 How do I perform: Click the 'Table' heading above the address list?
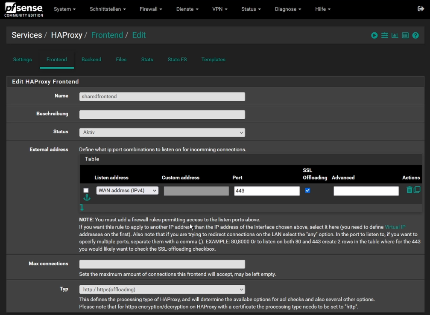(92, 159)
